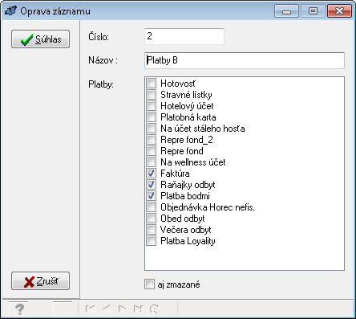Check the Platba Loyality checkbox
The height and width of the screenshot is (319, 356).
[x=151, y=241]
